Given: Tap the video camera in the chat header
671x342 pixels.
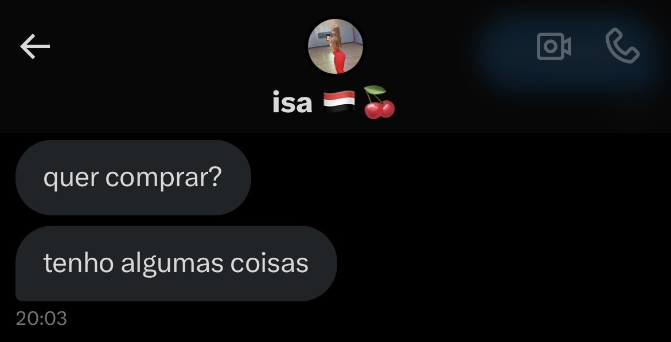Looking at the screenshot, I should (554, 46).
